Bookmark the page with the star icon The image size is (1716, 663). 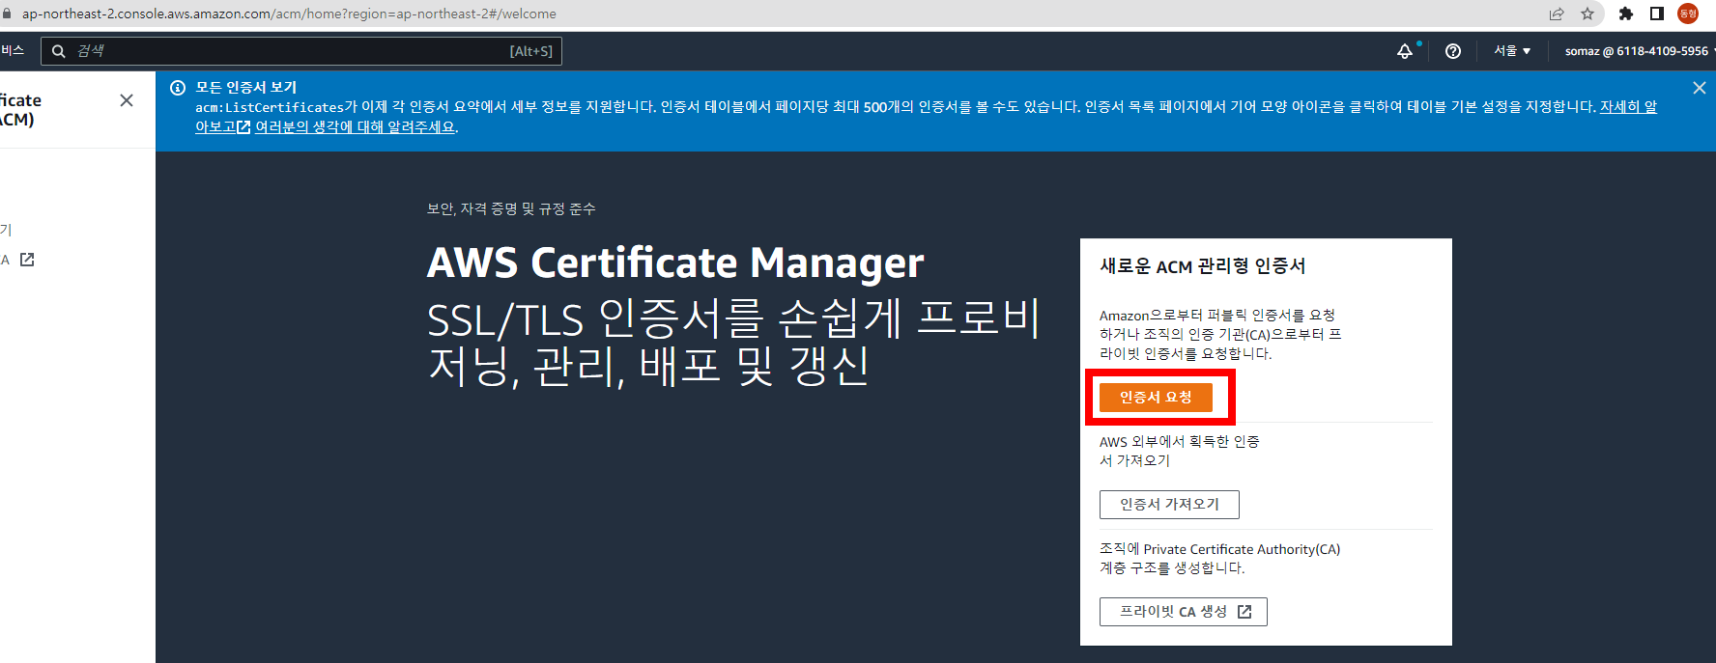pyautogui.click(x=1587, y=14)
